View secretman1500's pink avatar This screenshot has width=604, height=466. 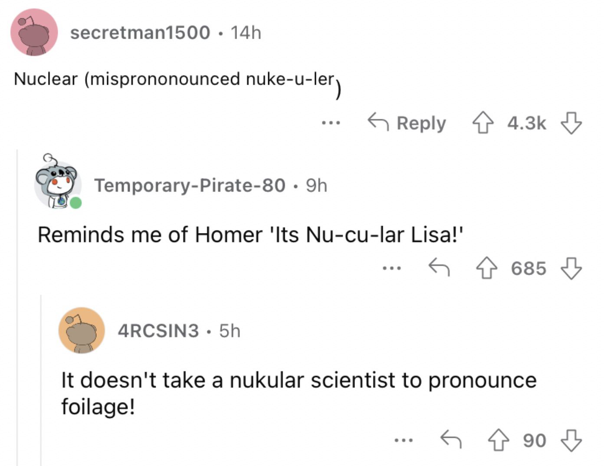(34, 33)
